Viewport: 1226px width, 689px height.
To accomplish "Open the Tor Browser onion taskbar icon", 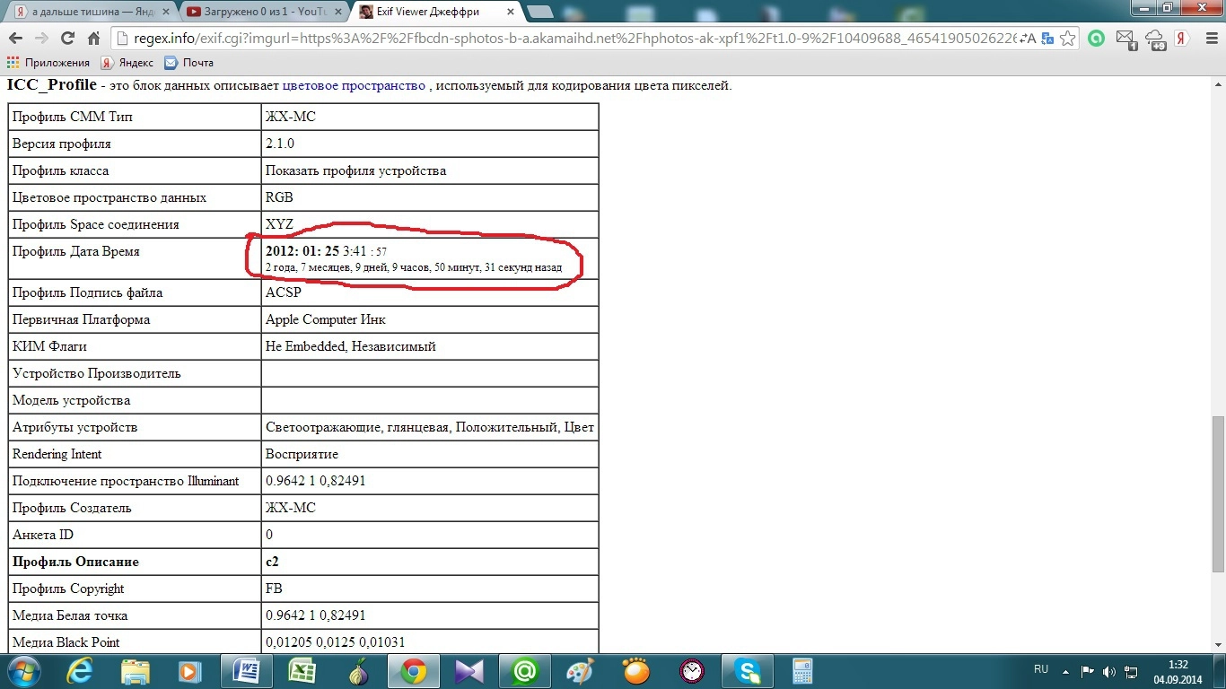I will click(357, 671).
